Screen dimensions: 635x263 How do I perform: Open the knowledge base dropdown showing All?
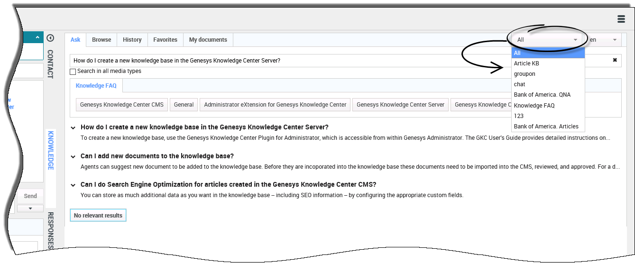point(547,40)
